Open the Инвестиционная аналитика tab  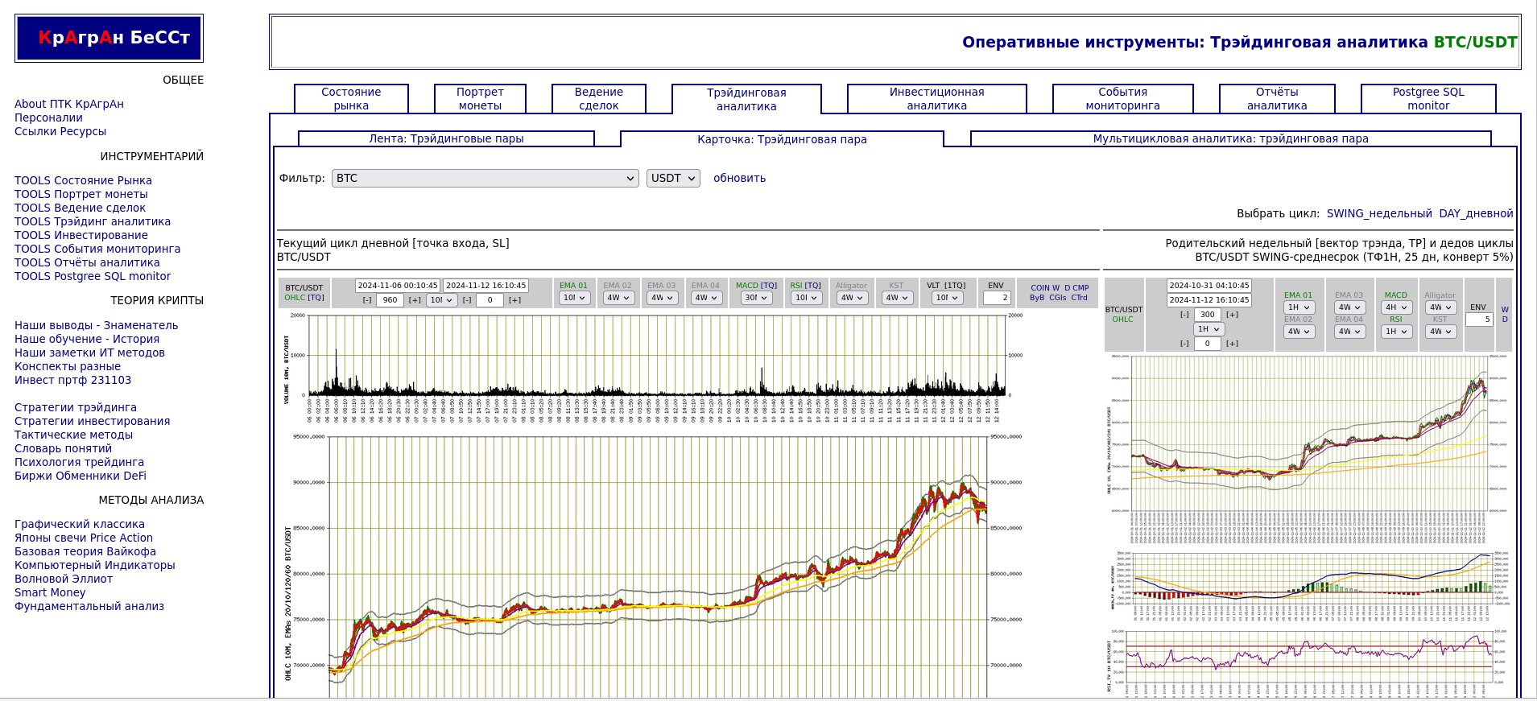[x=936, y=98]
